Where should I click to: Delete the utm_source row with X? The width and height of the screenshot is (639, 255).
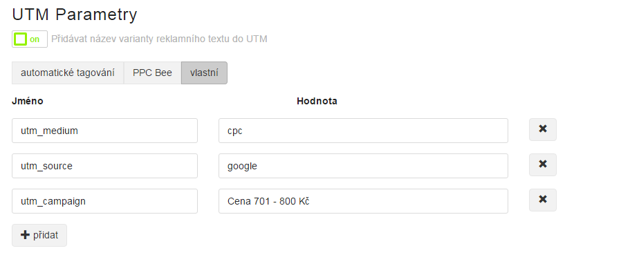coord(542,165)
